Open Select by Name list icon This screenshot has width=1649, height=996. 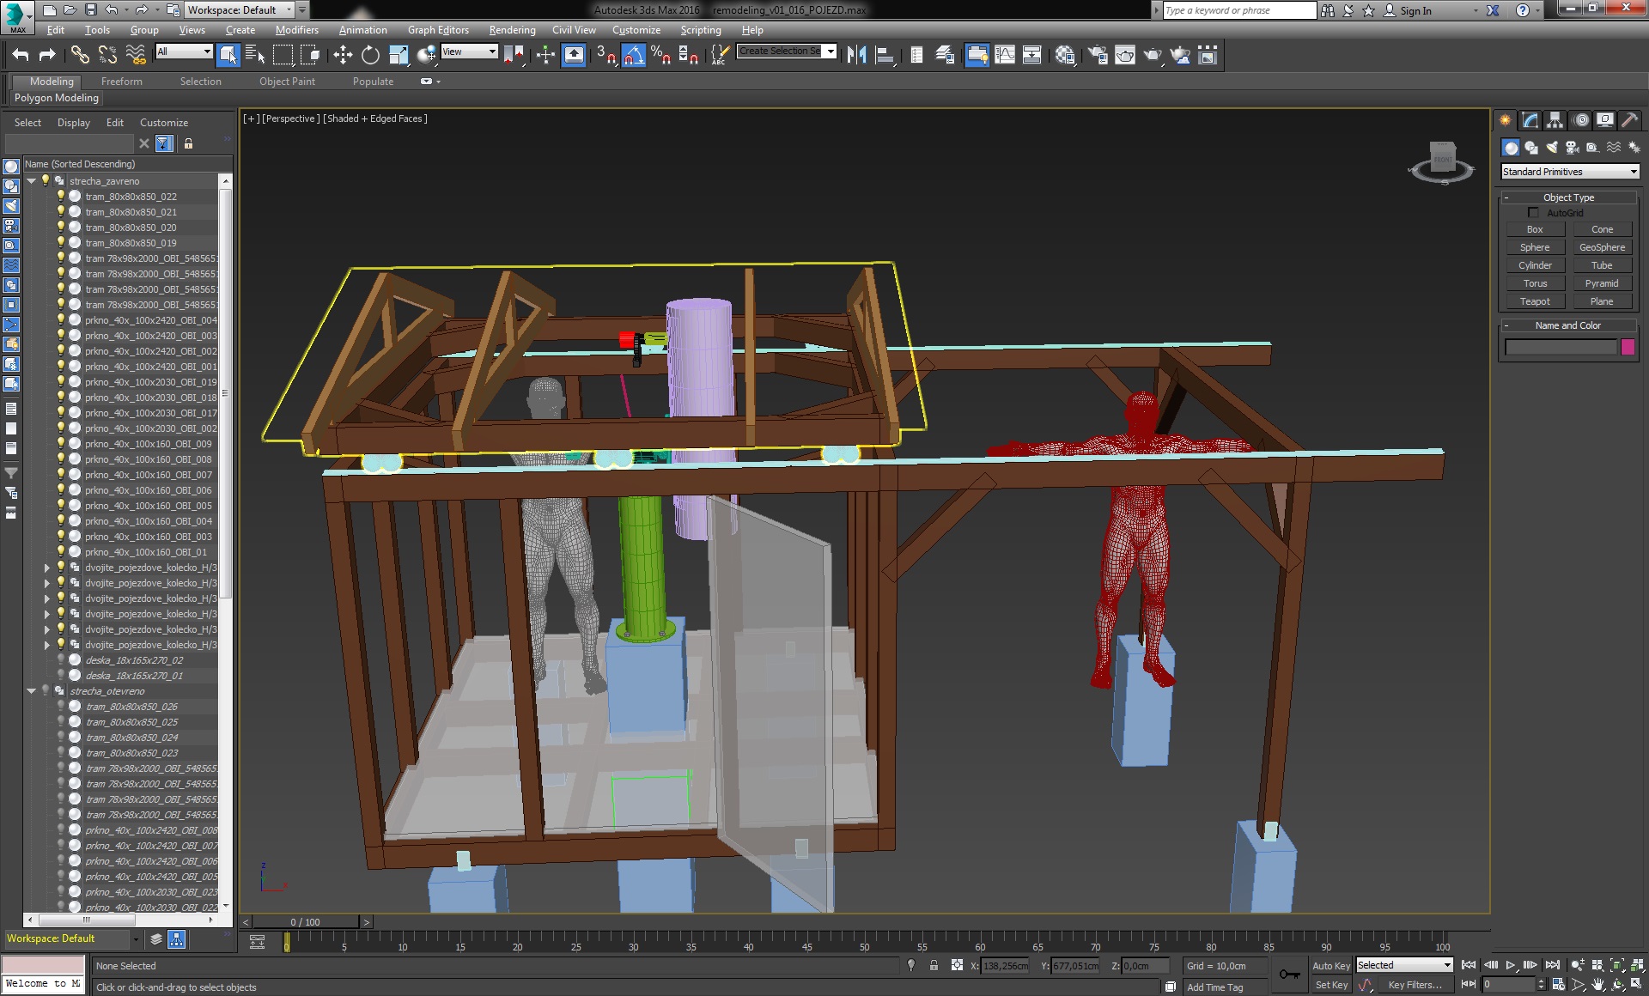255,55
